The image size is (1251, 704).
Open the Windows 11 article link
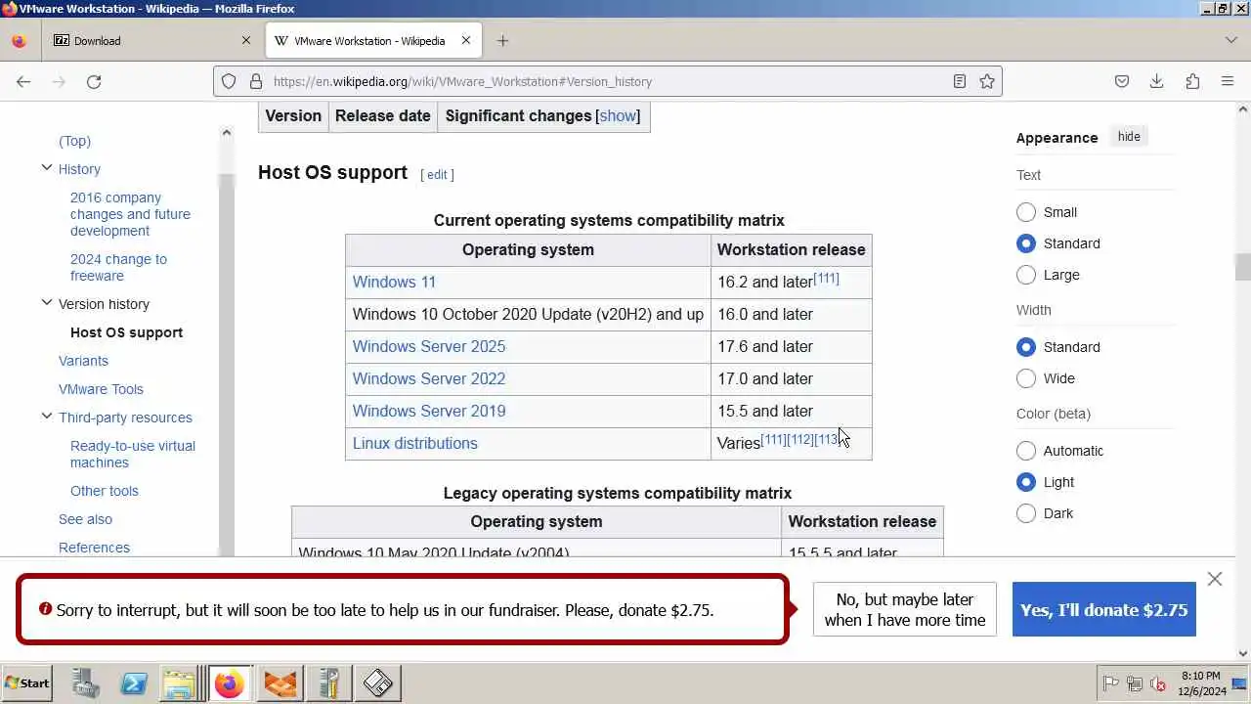click(394, 282)
